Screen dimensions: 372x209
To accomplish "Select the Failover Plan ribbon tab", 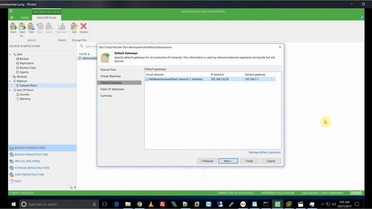I will pyautogui.click(x=46, y=17).
